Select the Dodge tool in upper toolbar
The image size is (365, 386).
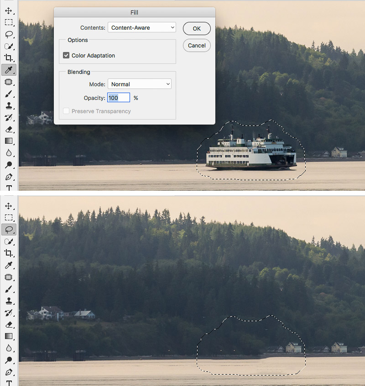[x=9, y=165]
